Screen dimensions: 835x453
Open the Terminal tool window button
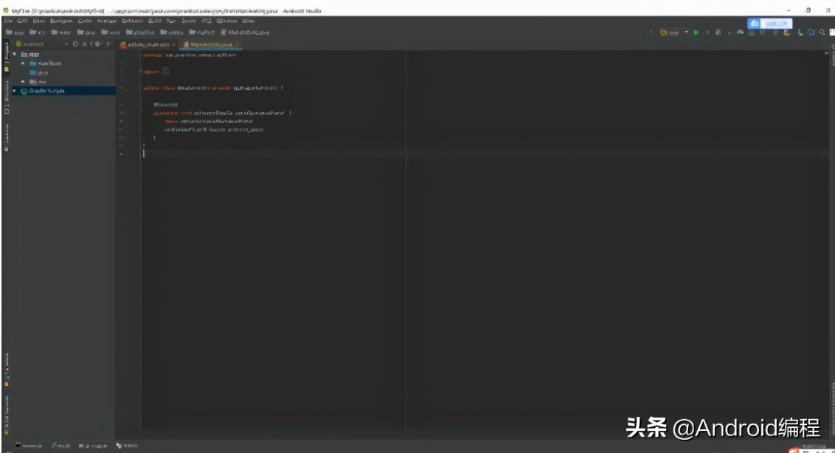tap(29, 446)
